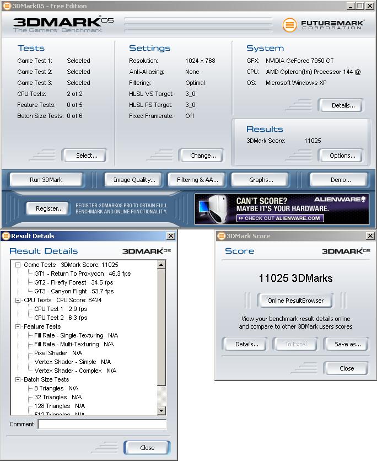
Task: Start the benchmark with Run 3DMark
Action: [x=46, y=180]
